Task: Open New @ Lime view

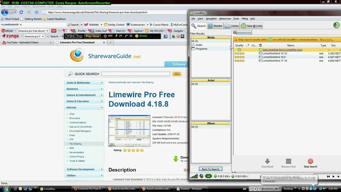Action: [x=252, y=26]
